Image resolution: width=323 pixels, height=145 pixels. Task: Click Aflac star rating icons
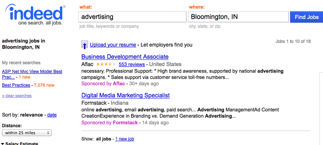(x=106, y=64)
